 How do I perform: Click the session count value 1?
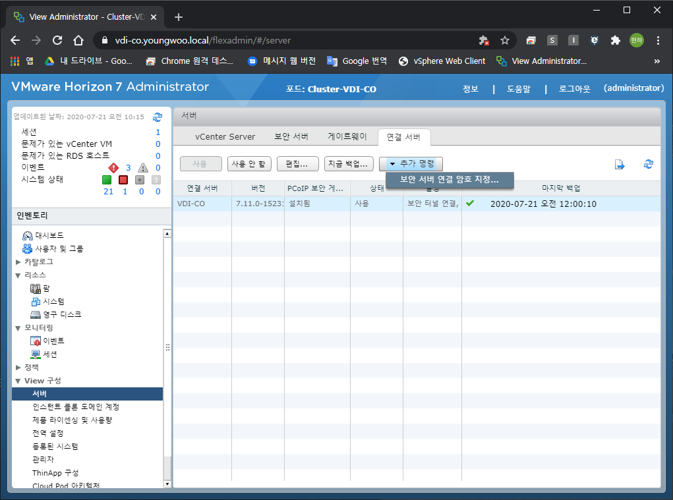tap(158, 132)
